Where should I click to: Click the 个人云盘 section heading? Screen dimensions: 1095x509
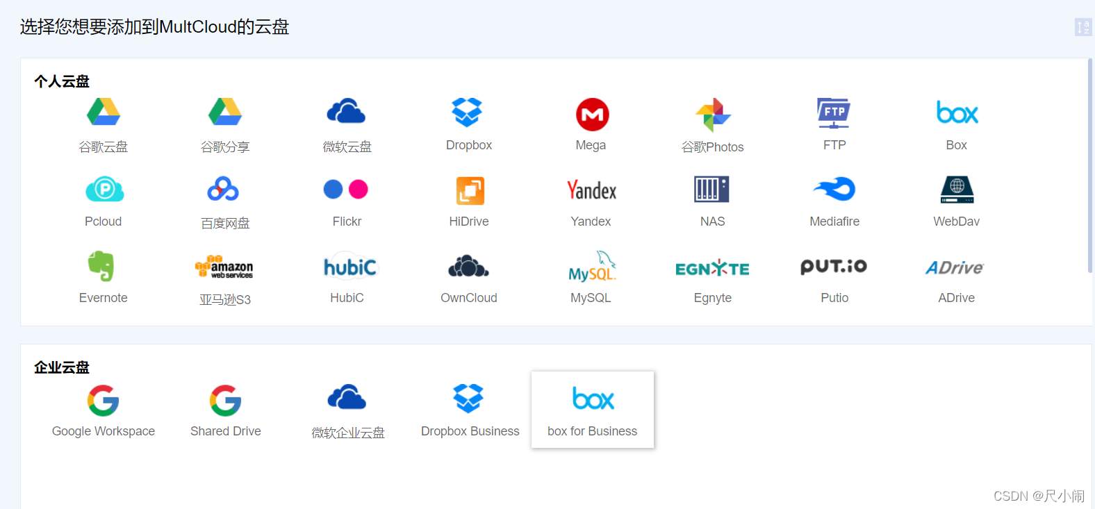coord(62,81)
